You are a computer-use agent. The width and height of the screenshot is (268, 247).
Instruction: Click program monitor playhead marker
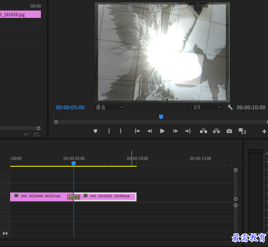tap(161, 117)
